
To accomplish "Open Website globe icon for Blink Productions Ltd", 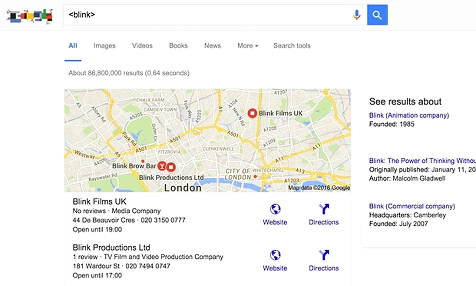I will click(275, 256).
